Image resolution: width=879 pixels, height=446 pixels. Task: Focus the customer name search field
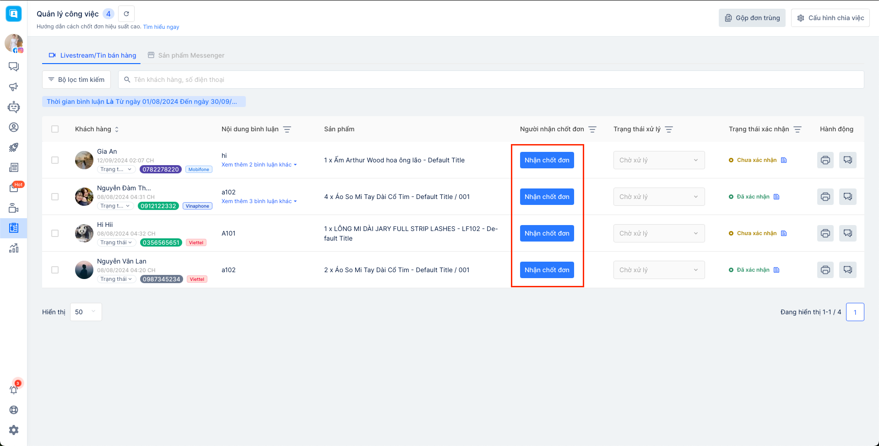(494, 80)
